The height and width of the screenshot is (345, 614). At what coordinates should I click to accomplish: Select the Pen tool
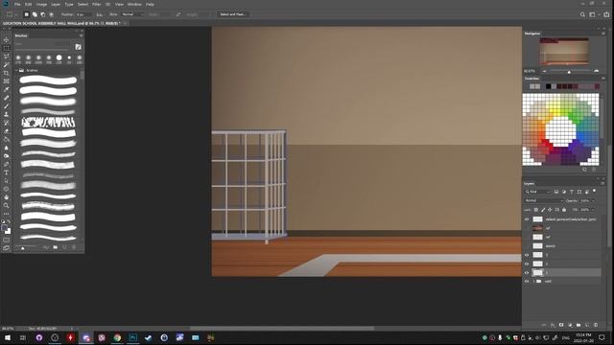tap(7, 164)
